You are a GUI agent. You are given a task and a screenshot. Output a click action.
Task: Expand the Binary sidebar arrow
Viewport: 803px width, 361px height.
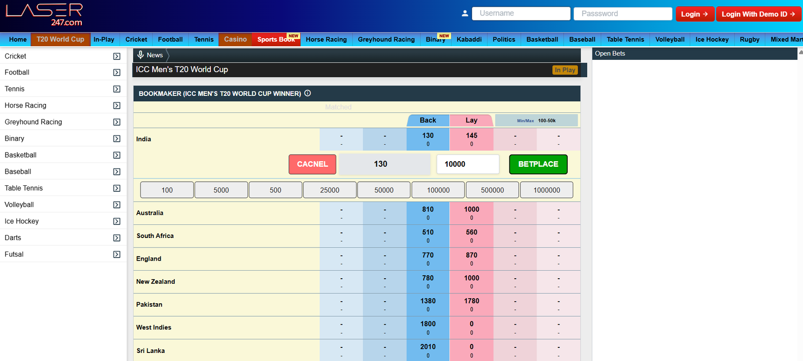tap(117, 139)
